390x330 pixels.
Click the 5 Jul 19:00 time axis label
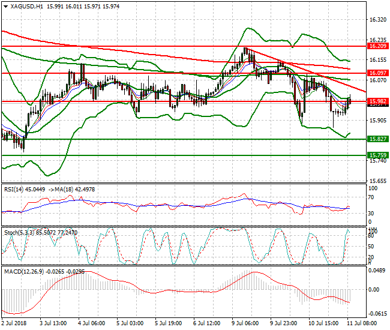[x=168, y=323]
